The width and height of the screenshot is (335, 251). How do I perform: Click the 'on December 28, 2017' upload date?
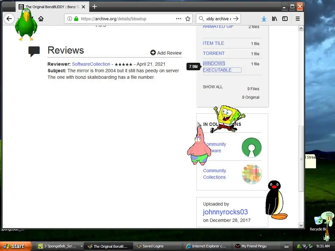tap(227, 220)
